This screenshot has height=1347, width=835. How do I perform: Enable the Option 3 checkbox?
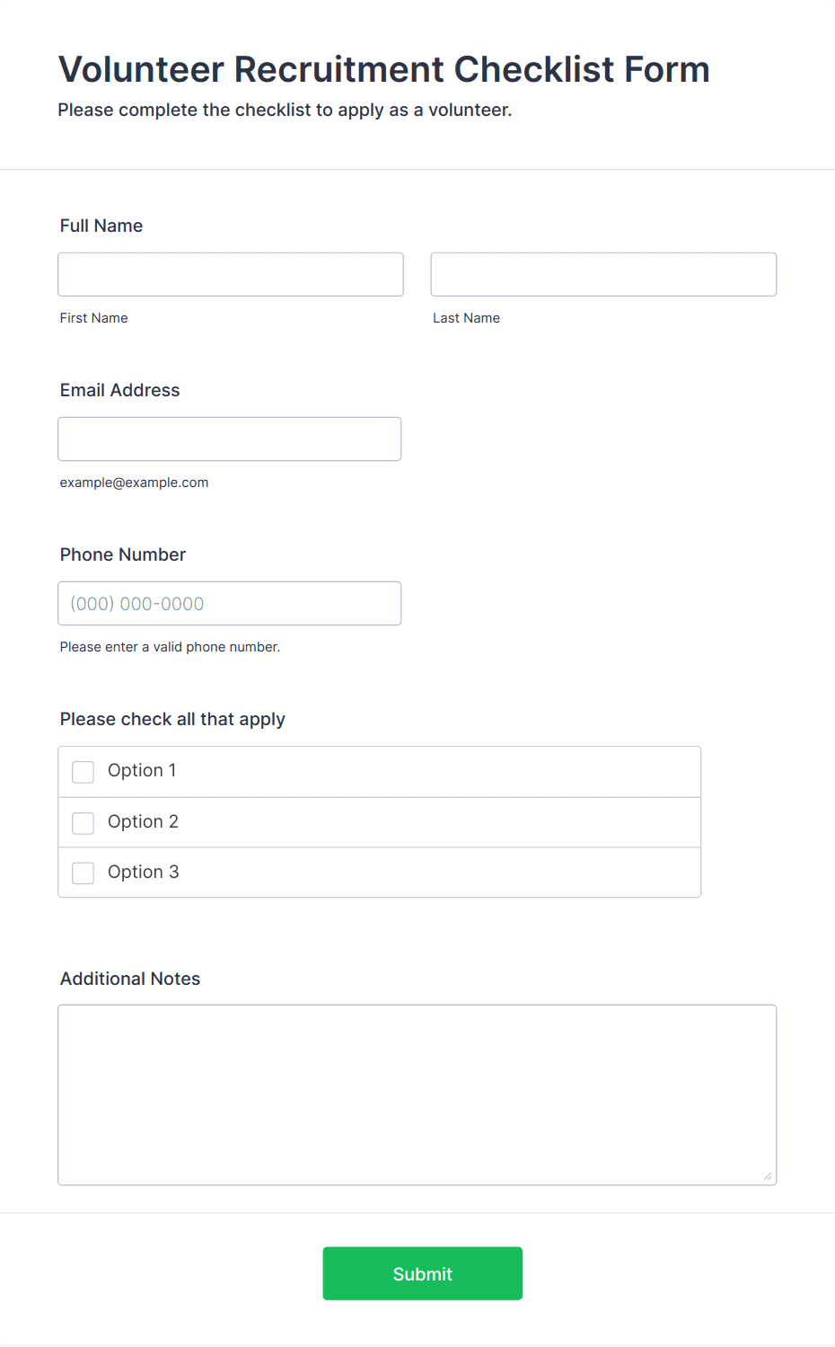click(83, 873)
